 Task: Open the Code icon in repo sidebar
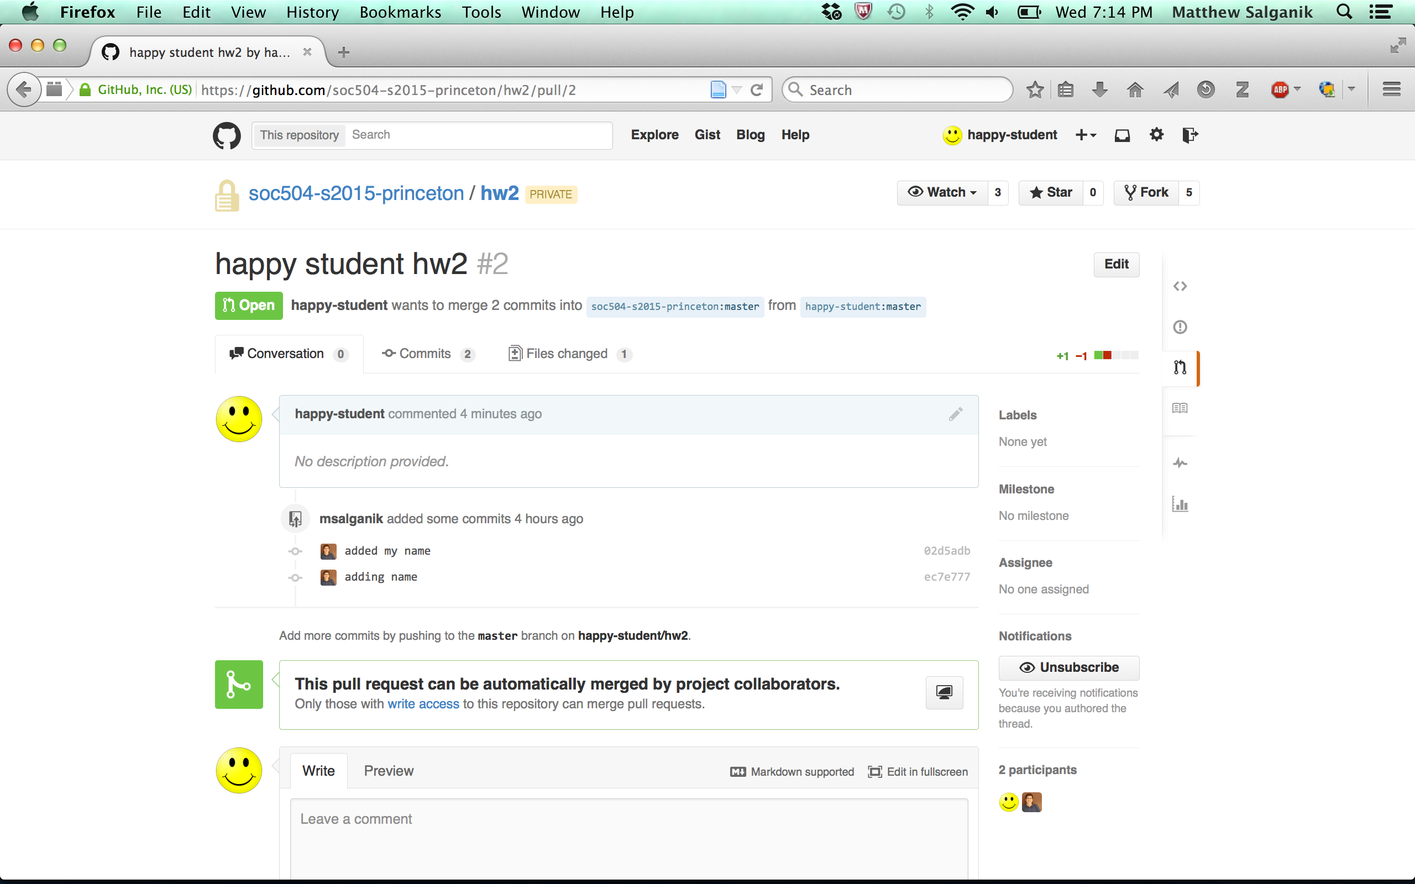[1180, 287]
